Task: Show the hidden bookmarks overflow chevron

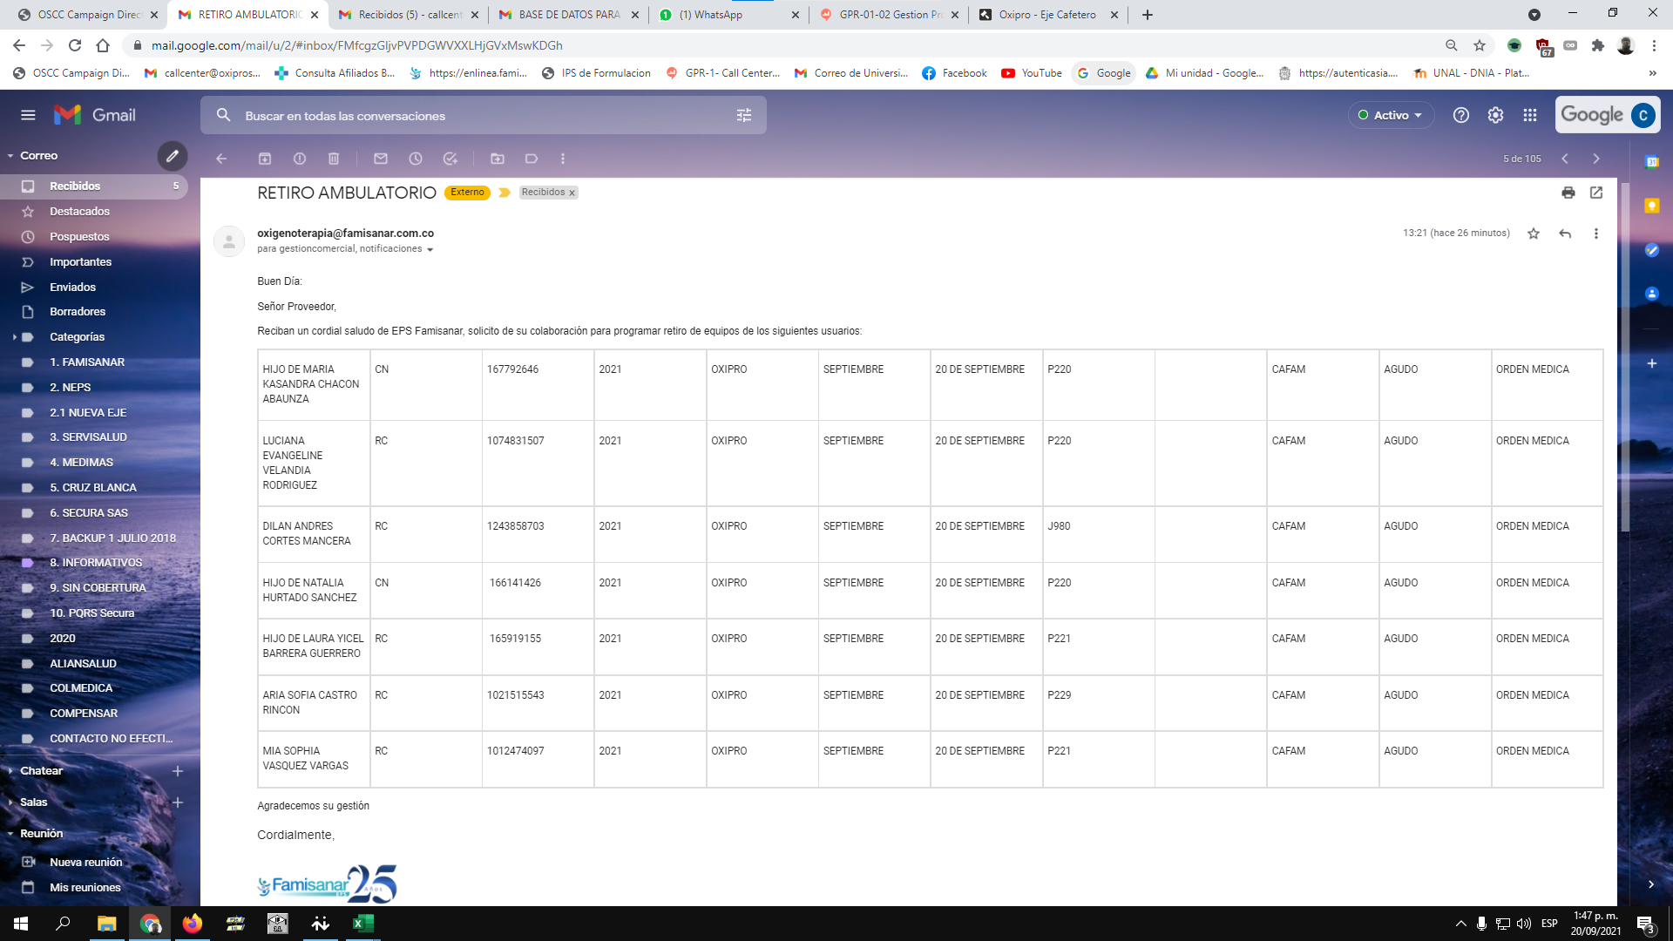Action: [1652, 73]
